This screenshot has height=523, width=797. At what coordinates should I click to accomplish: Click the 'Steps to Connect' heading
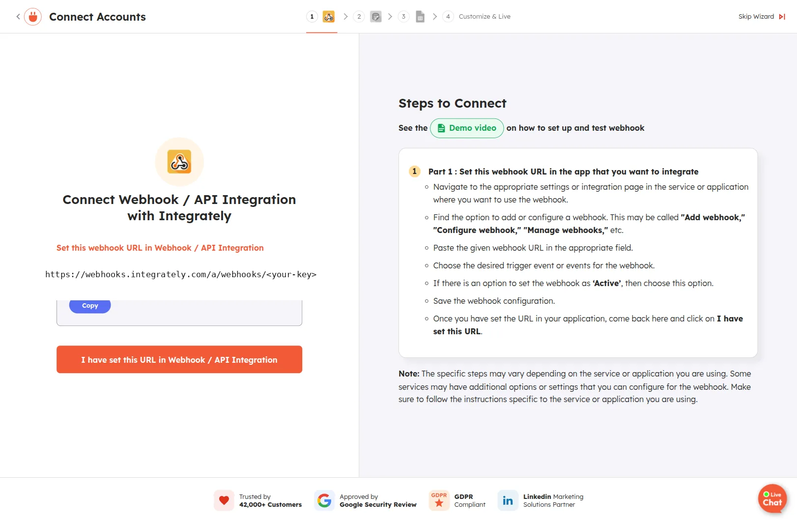[x=453, y=103]
